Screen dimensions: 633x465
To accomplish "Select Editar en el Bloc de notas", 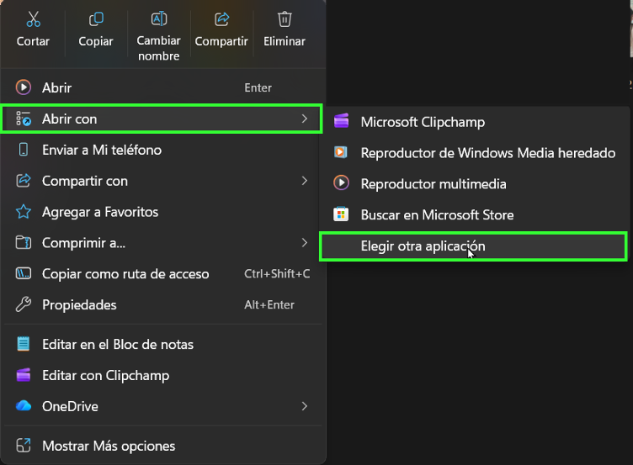I will pos(162,344).
